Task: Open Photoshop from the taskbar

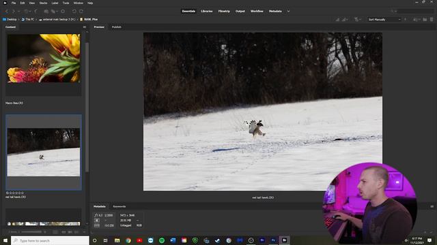Action: click(273, 240)
